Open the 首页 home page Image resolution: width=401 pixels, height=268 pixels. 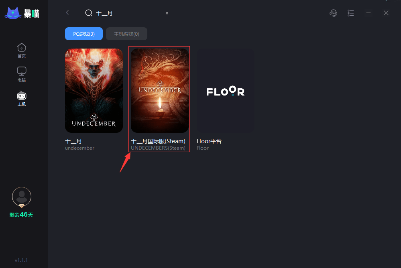coord(22,51)
